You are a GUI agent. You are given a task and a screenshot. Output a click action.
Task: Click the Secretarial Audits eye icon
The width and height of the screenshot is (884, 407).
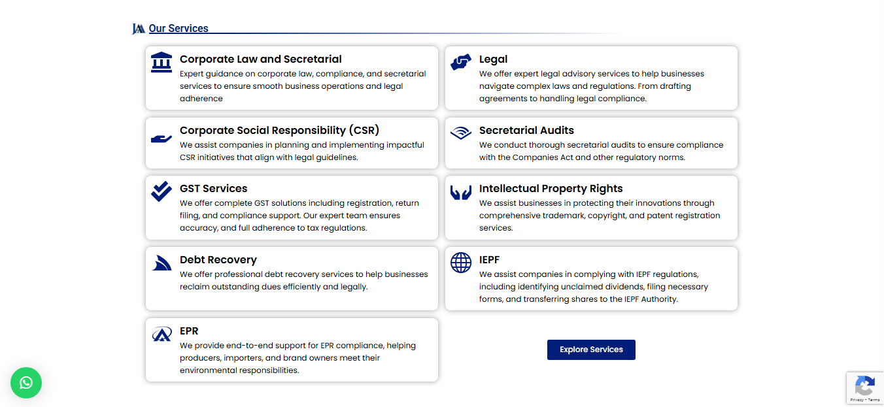click(461, 133)
